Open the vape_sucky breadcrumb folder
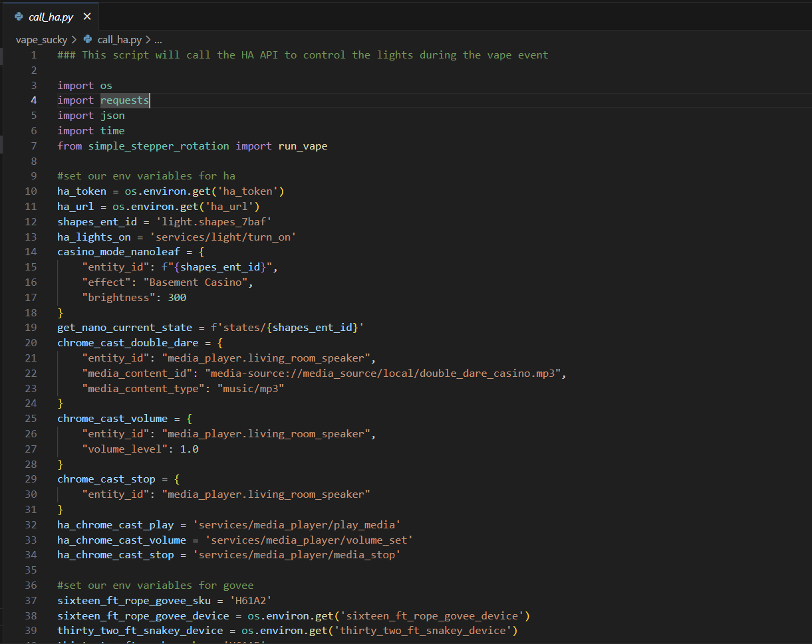The width and height of the screenshot is (812, 644). (42, 40)
